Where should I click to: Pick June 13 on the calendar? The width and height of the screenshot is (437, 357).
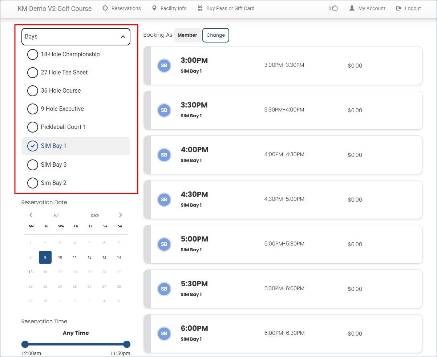104,257
